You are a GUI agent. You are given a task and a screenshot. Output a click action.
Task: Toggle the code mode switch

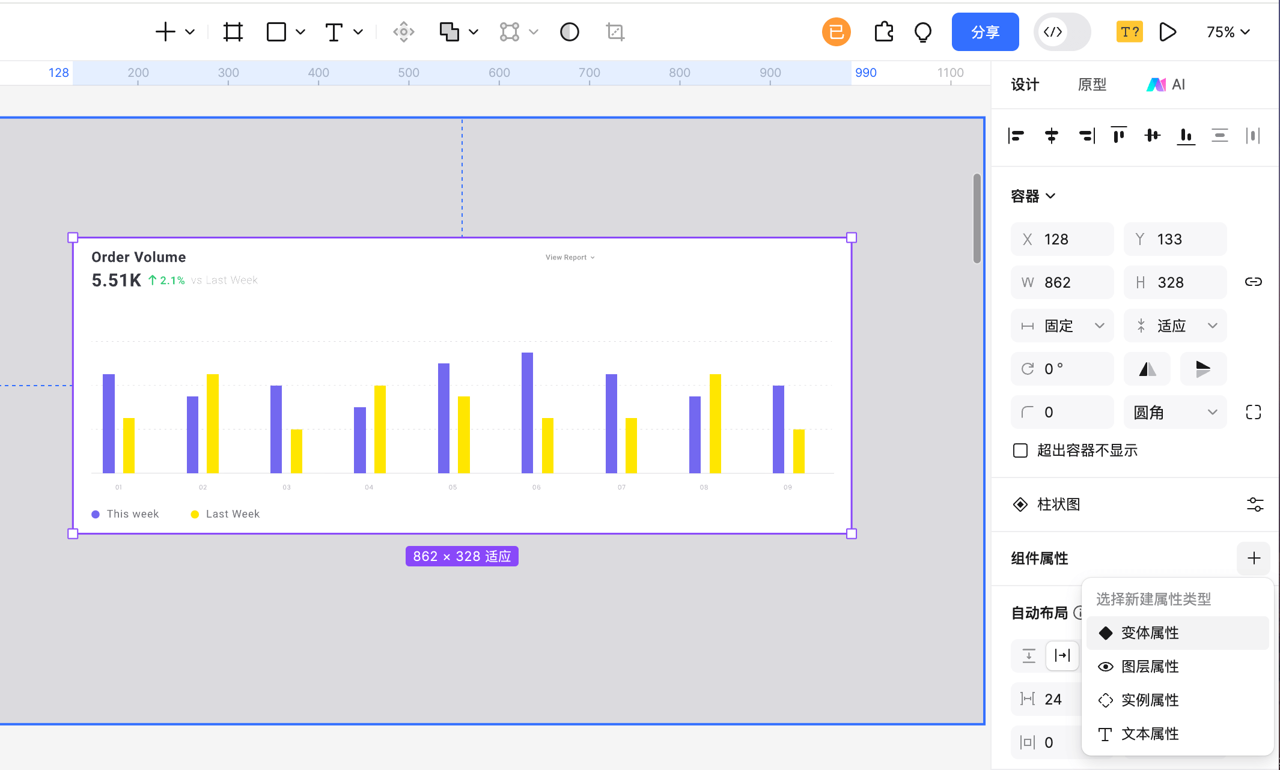coord(1062,32)
